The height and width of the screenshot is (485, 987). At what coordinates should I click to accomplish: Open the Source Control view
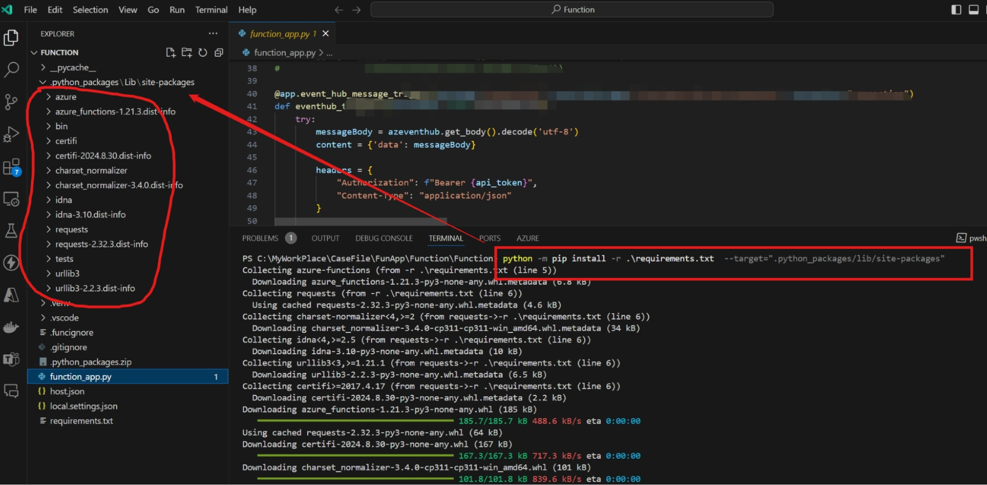click(11, 102)
